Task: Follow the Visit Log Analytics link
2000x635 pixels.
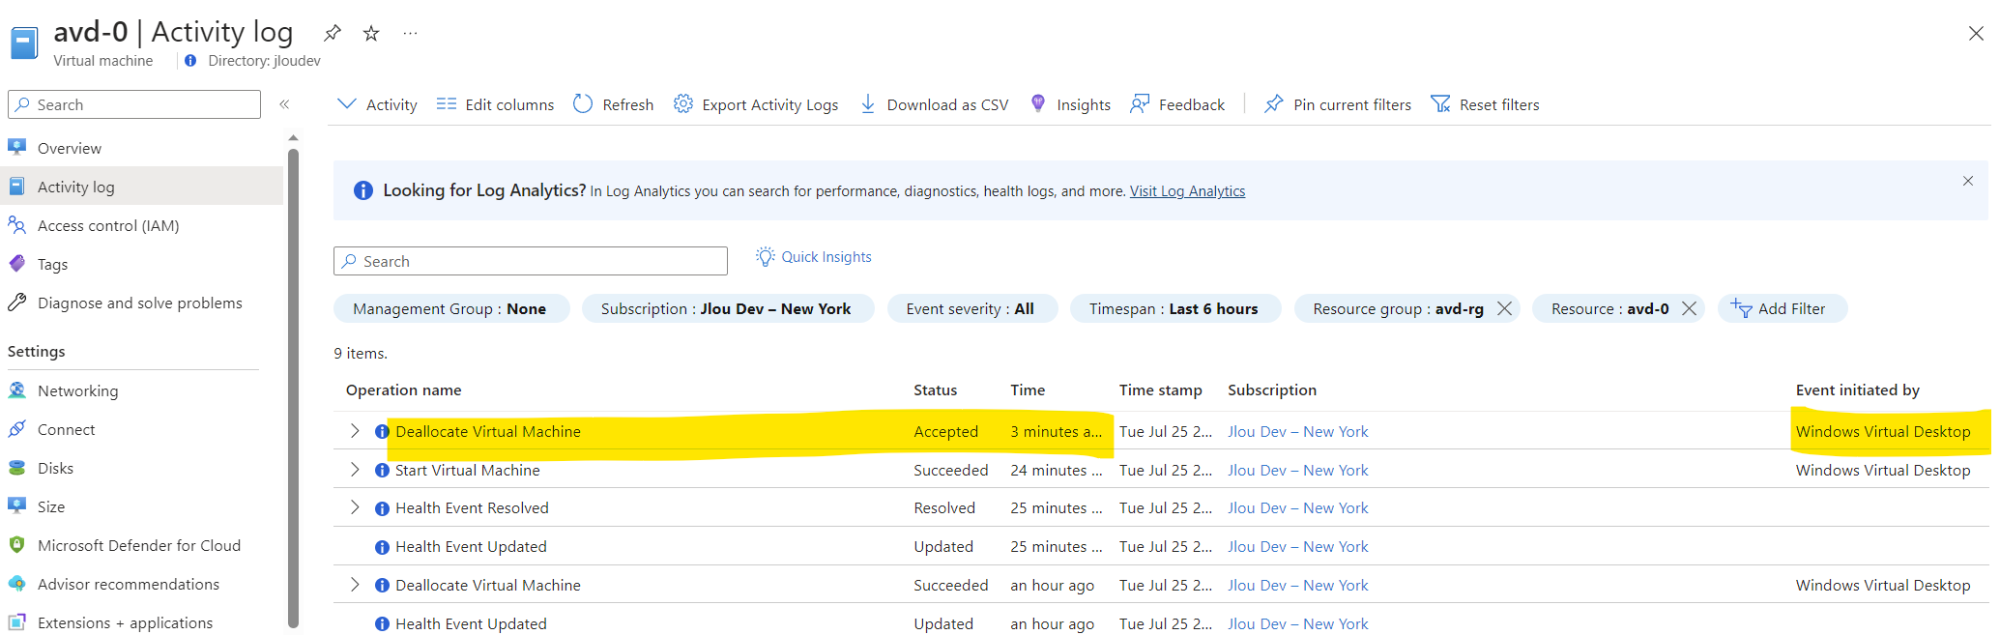Action: click(1187, 191)
